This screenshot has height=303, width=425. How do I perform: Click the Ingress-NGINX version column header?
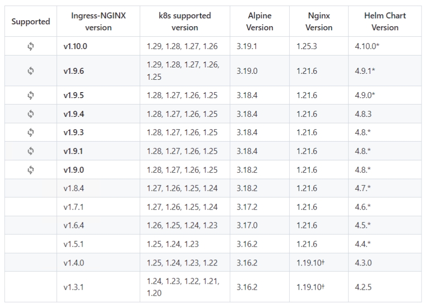98,22
